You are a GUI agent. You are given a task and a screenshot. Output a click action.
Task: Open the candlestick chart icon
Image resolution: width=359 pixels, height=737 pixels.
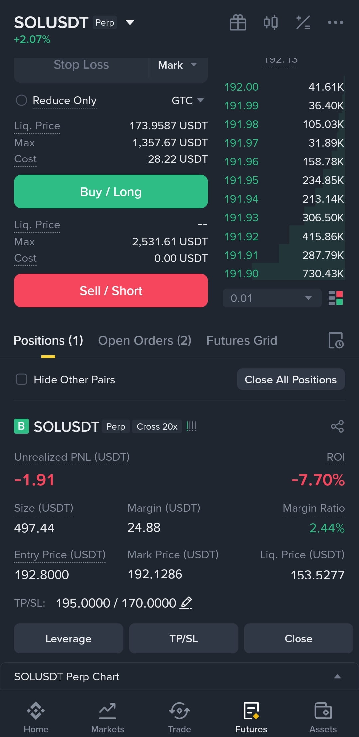(x=271, y=23)
